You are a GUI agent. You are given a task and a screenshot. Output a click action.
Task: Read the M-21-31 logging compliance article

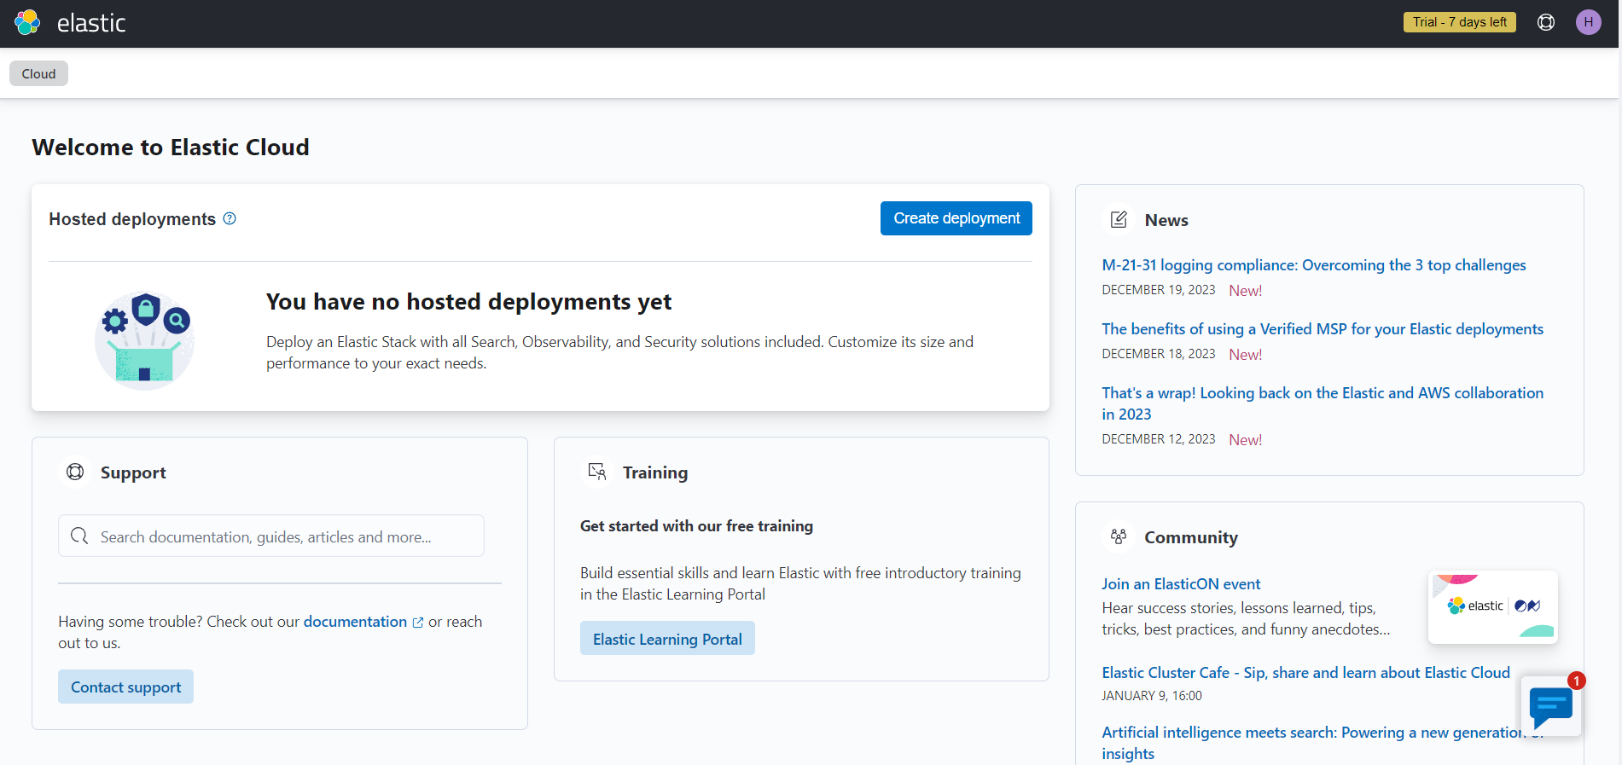[x=1313, y=265]
